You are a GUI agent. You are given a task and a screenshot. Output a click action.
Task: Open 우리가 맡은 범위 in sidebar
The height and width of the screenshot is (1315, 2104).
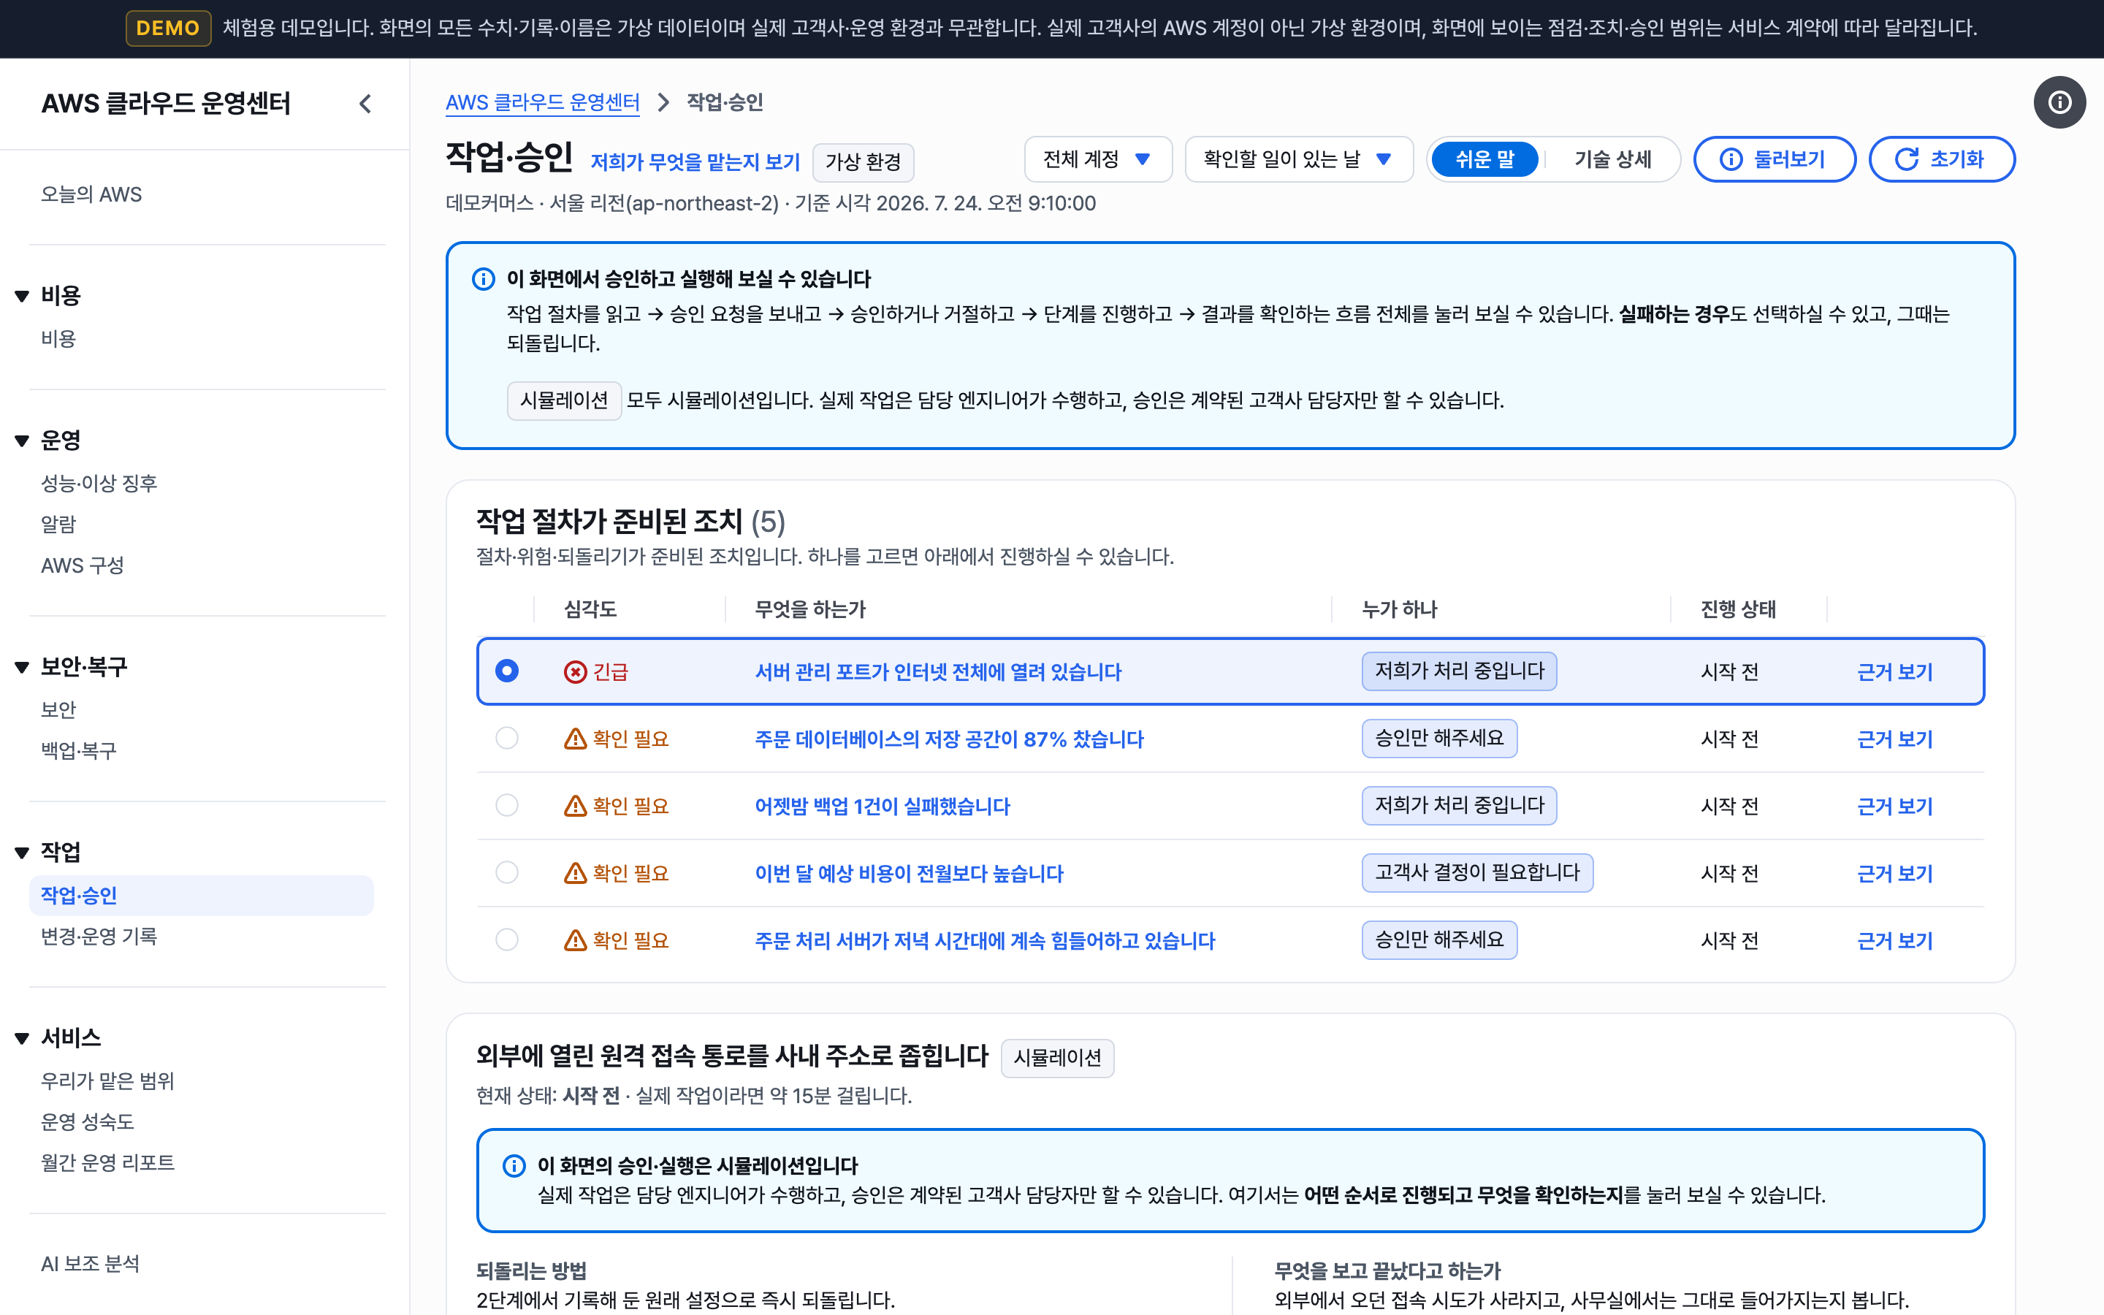pos(108,1080)
